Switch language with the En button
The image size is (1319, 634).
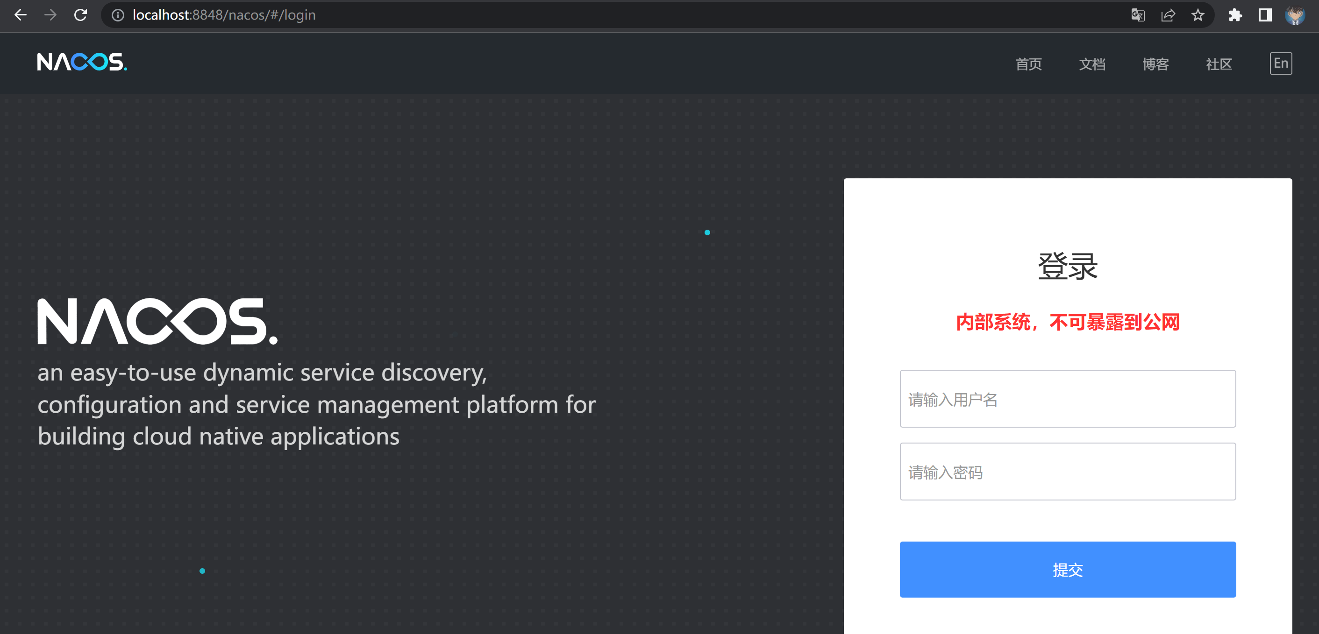point(1281,63)
